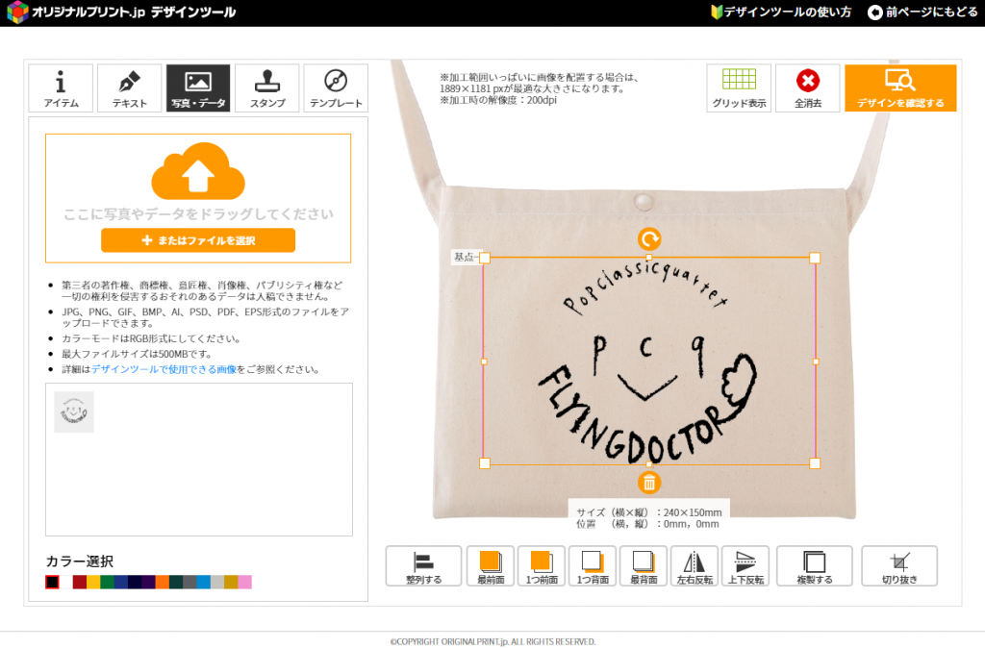This screenshot has width=985, height=648.
Task: Click the bottom-right resize handle of the selection
Action: (815, 463)
